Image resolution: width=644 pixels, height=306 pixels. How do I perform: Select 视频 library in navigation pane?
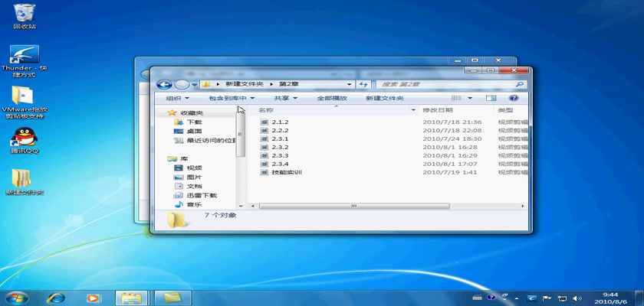pyautogui.click(x=194, y=168)
